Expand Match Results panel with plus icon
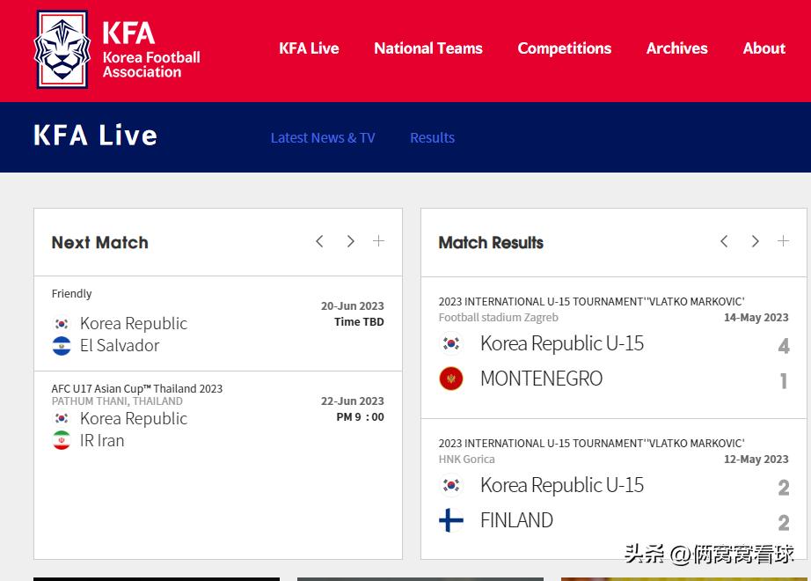Image resolution: width=811 pixels, height=581 pixels. coord(783,241)
